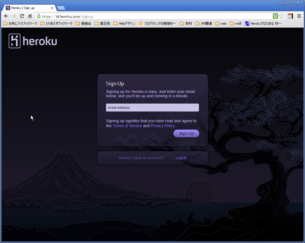Close the Heroku Sign up tab
The image size is (305, 243).
click(52, 8)
